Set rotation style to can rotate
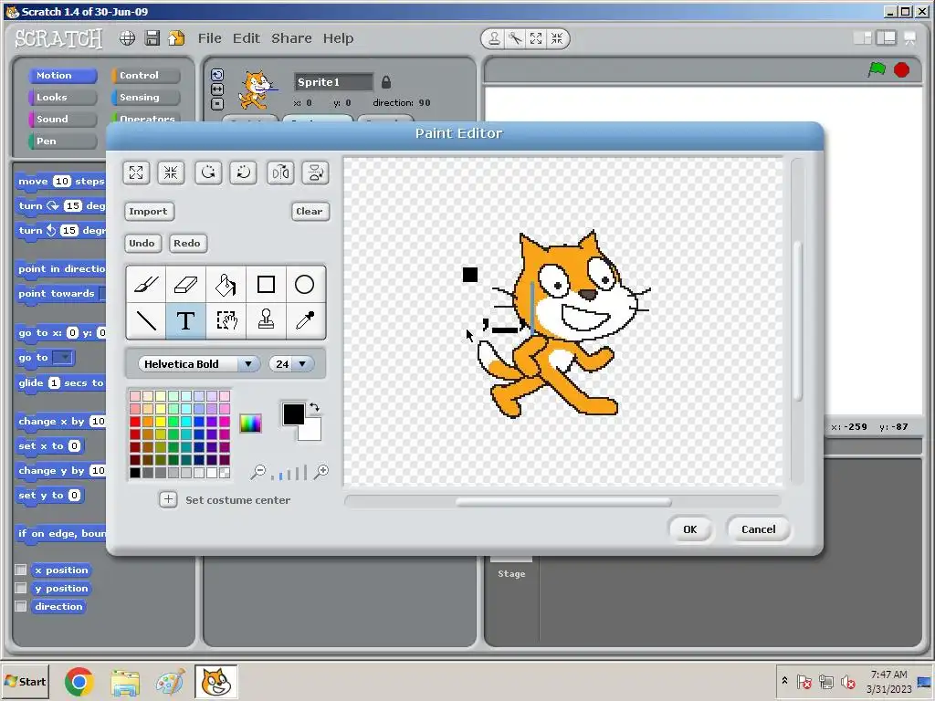 coord(217,75)
